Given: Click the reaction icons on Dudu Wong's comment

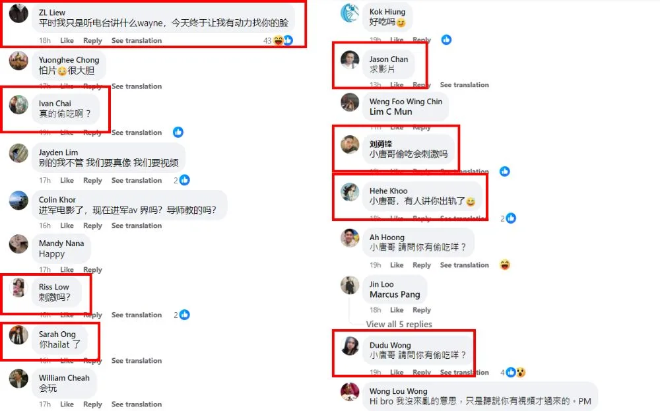Looking at the screenshot, I should click(515, 372).
